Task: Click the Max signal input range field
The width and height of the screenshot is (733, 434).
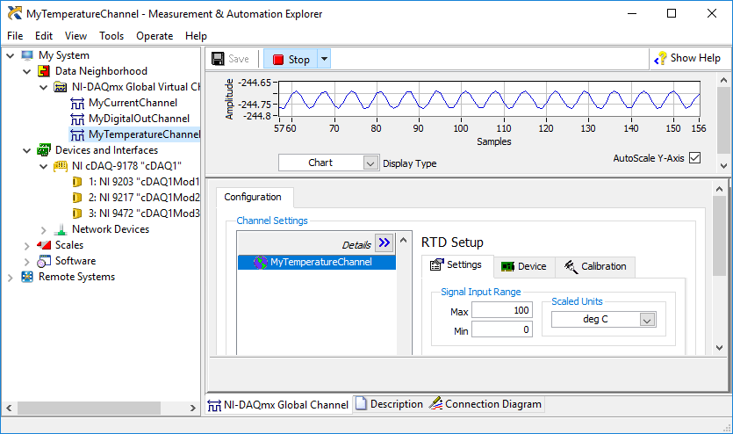Action: (501, 310)
